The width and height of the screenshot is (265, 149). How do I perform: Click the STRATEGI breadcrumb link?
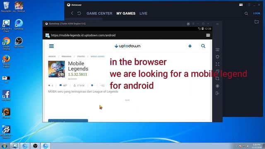tap(81, 56)
